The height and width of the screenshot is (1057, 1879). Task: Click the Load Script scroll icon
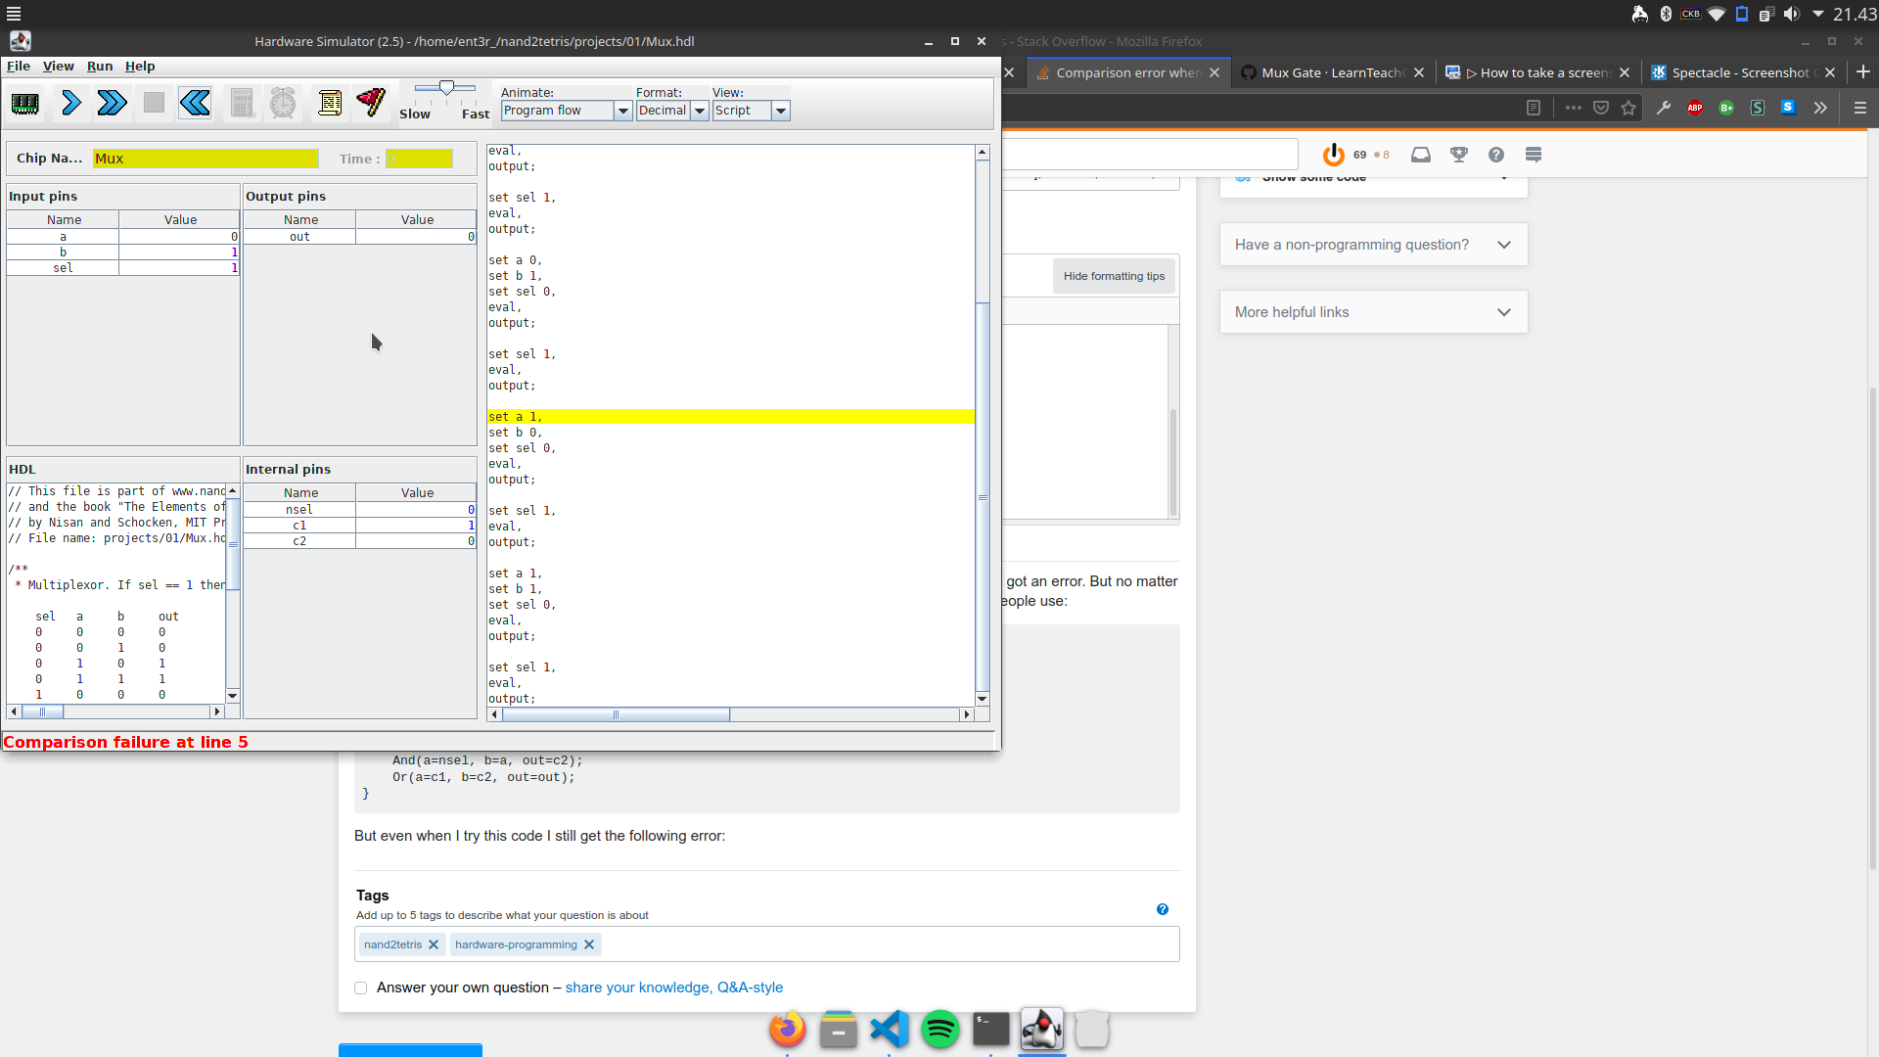tap(330, 103)
